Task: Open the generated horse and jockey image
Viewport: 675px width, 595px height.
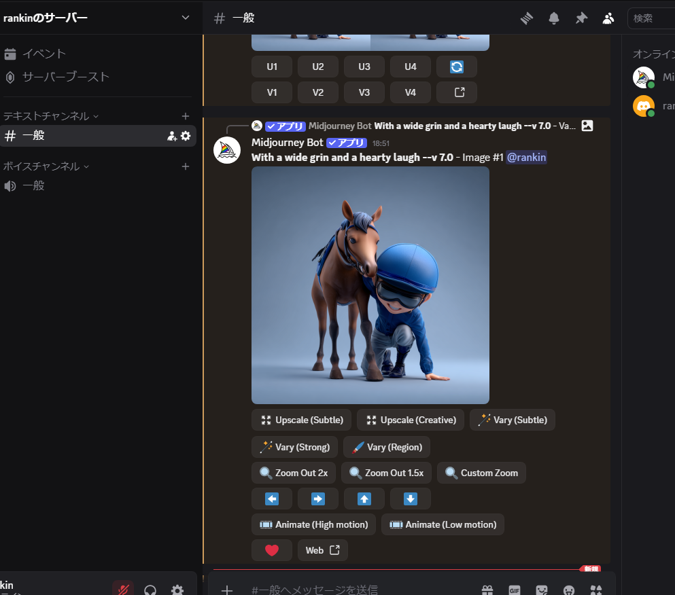Action: point(370,285)
